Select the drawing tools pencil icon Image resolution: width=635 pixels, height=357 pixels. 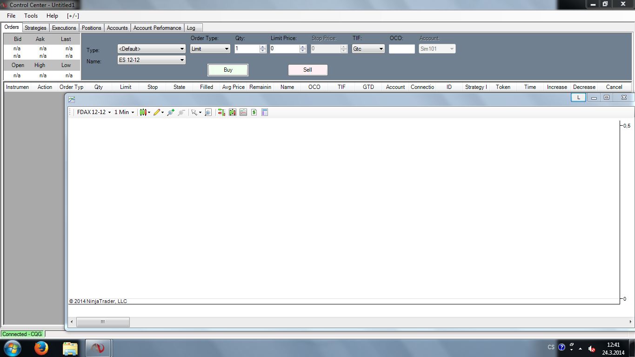coord(158,112)
